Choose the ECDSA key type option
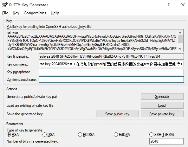This screenshot has width=188, height=147. point(86,135)
